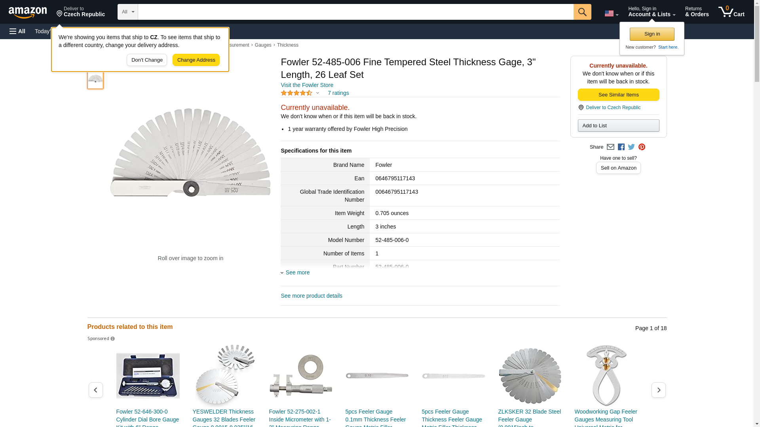Click the search text field
This screenshot has width=760, height=427.
pos(355,12)
